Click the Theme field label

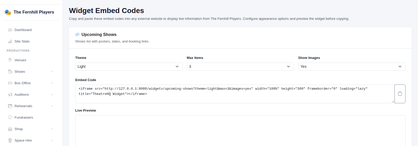tap(81, 58)
